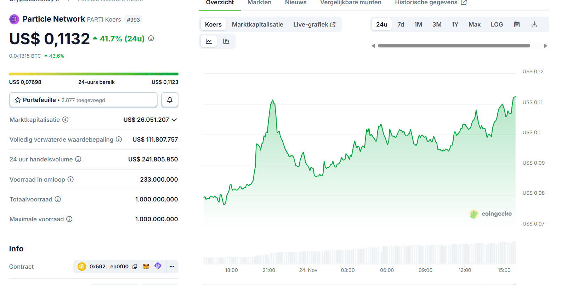Expand the Marktkapitalisatie value chevron
Viewport: 584px width, 285px height.
[x=174, y=120]
